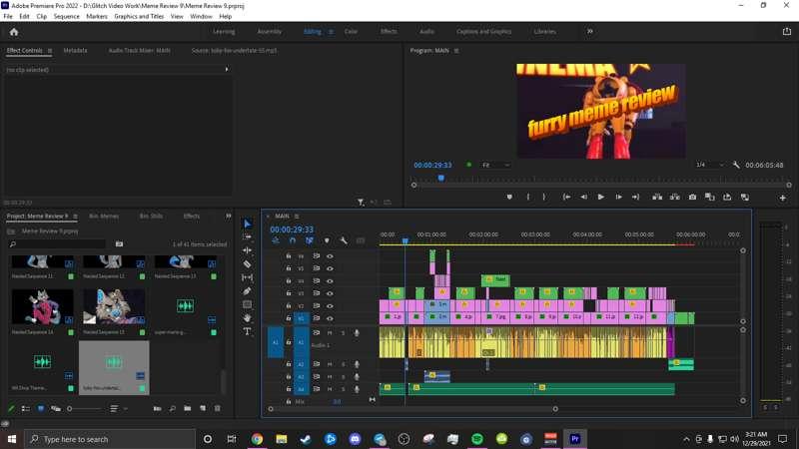Toggle V1 track output eye
The image size is (799, 449).
coord(330,318)
